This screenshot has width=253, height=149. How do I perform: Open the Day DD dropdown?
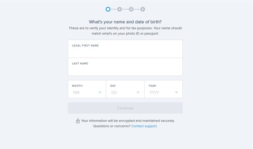pyautogui.click(x=125, y=89)
